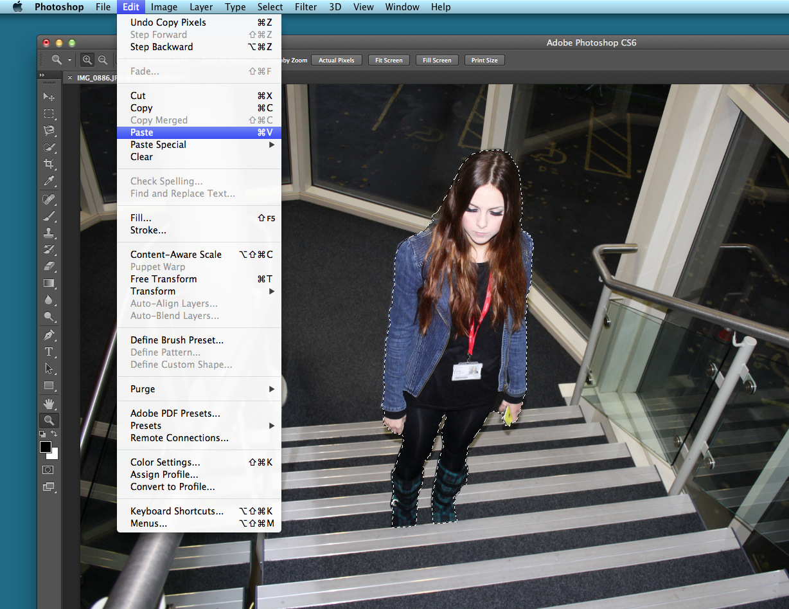Open the Filter menu in menu bar
Image resolution: width=789 pixels, height=609 pixels.
coord(306,7)
